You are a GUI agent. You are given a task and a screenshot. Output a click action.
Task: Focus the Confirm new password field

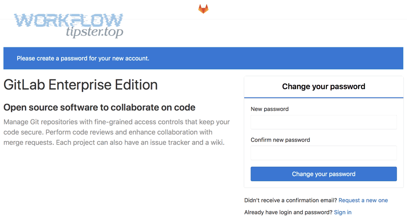point(323,153)
